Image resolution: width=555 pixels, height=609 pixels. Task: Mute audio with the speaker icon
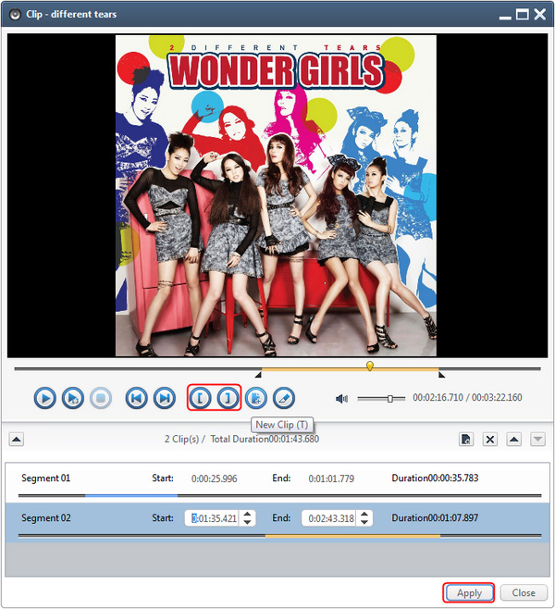coord(341,398)
